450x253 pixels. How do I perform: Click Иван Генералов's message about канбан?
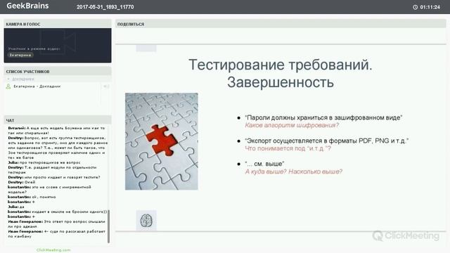coord(56,234)
